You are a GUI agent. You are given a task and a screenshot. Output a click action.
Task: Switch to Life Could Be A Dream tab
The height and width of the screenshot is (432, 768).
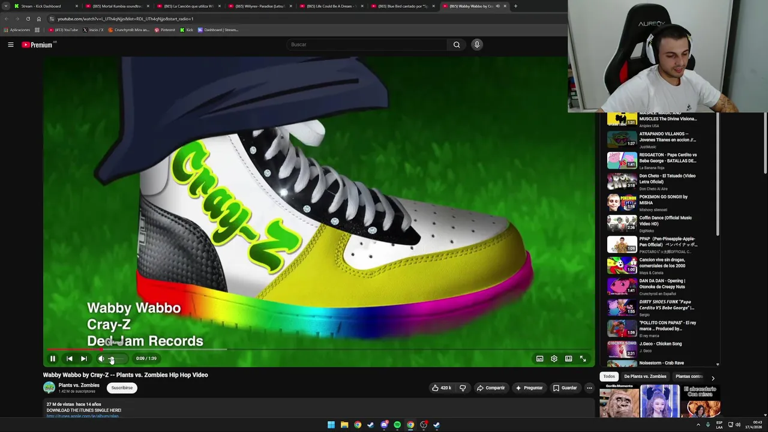[x=331, y=6]
